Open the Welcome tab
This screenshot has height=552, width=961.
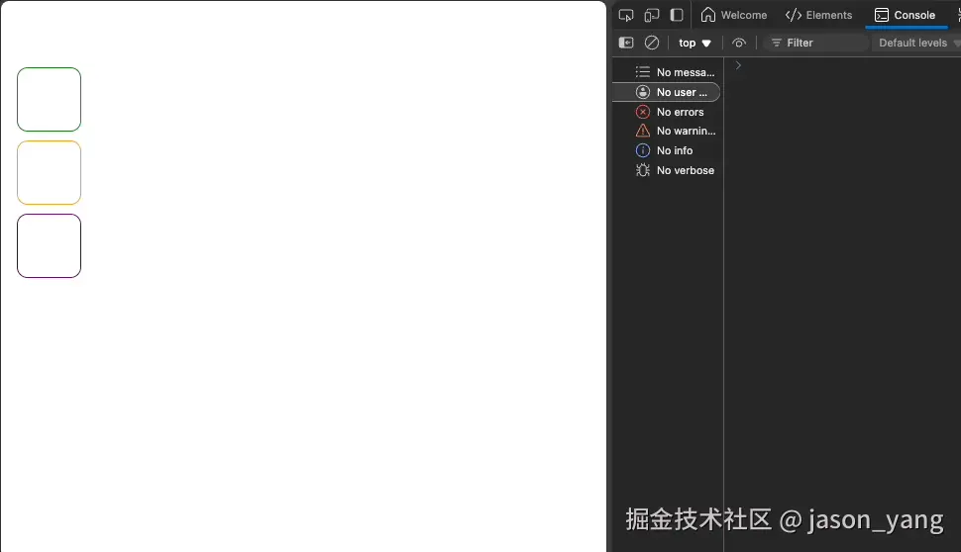pyautogui.click(x=733, y=15)
